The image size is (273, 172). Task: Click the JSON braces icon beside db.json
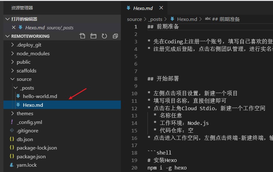(12, 139)
